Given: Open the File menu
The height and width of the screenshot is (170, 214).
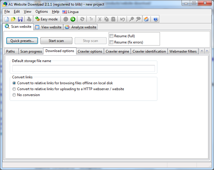Looking at the screenshot, I should click(7, 12).
